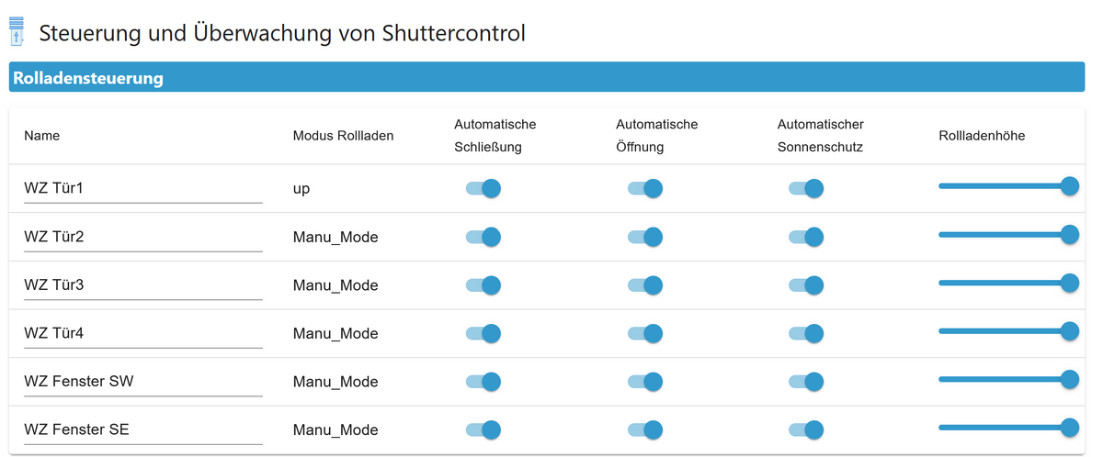The image size is (1103, 457).
Task: Click the shutter height slider for WZ Tür3
Action: 1004,283
